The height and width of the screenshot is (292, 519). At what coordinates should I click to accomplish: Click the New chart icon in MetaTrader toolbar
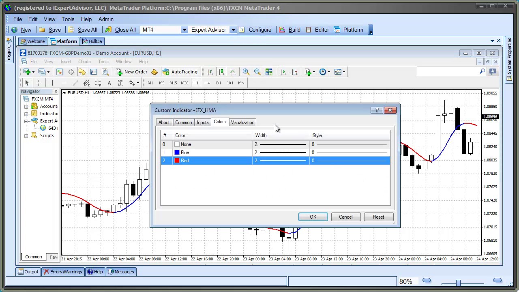pyautogui.click(x=27, y=72)
